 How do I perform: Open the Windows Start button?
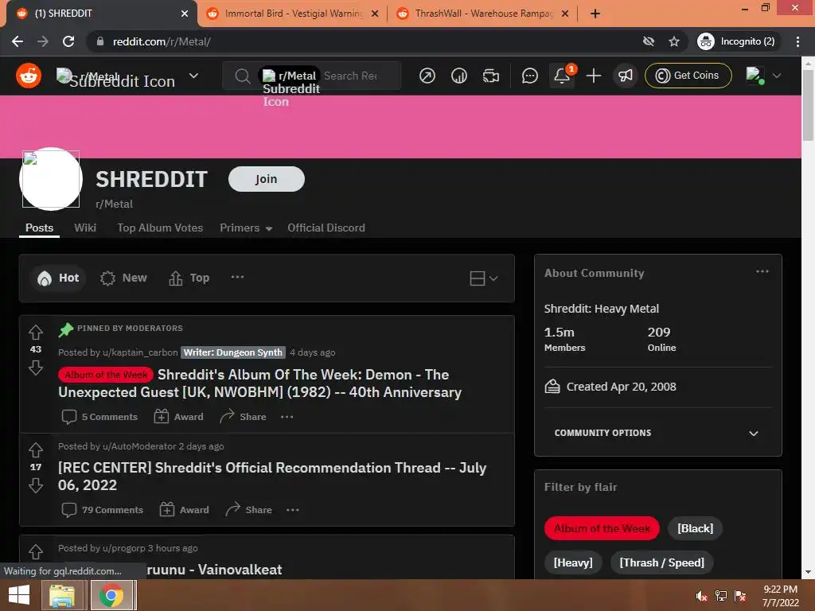(19, 595)
